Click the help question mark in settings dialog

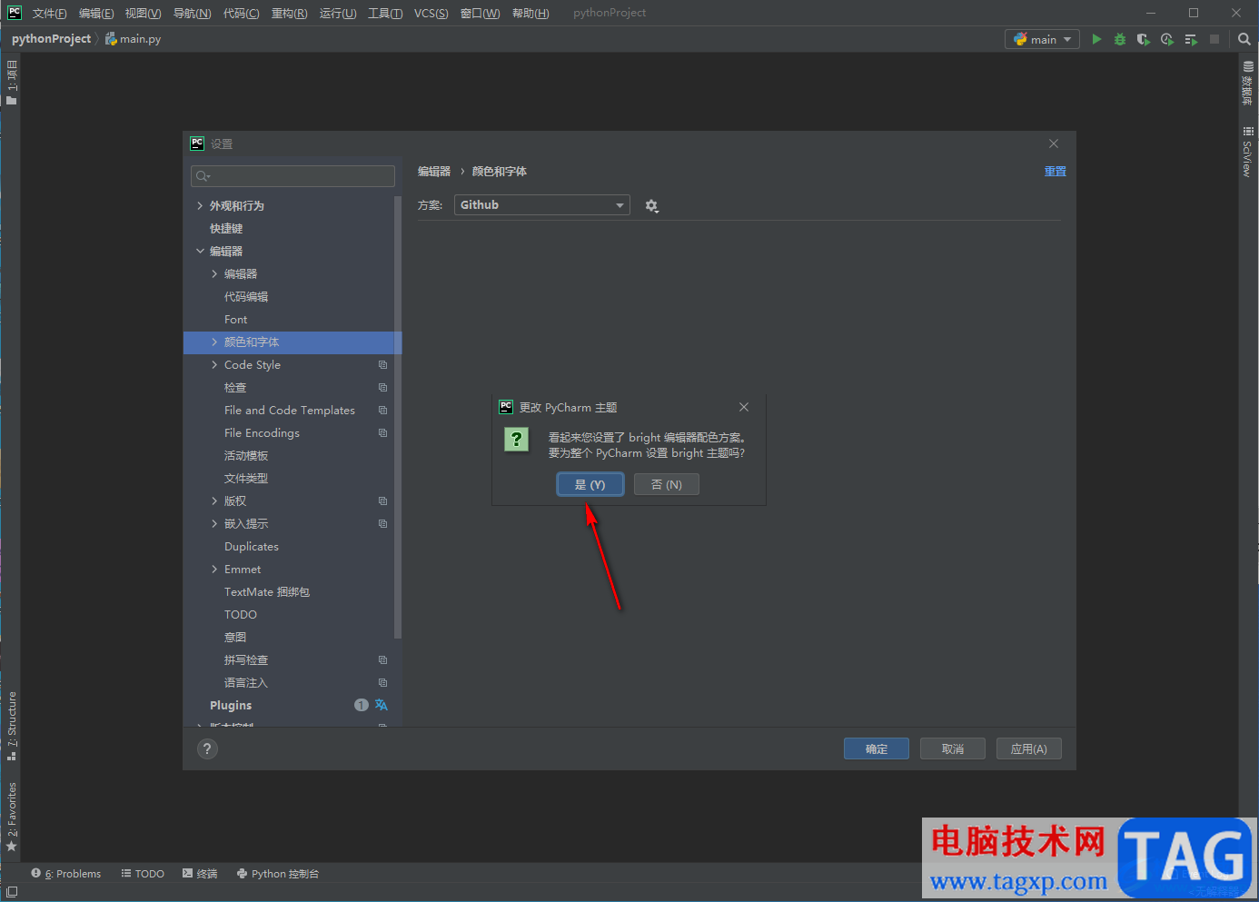click(207, 748)
